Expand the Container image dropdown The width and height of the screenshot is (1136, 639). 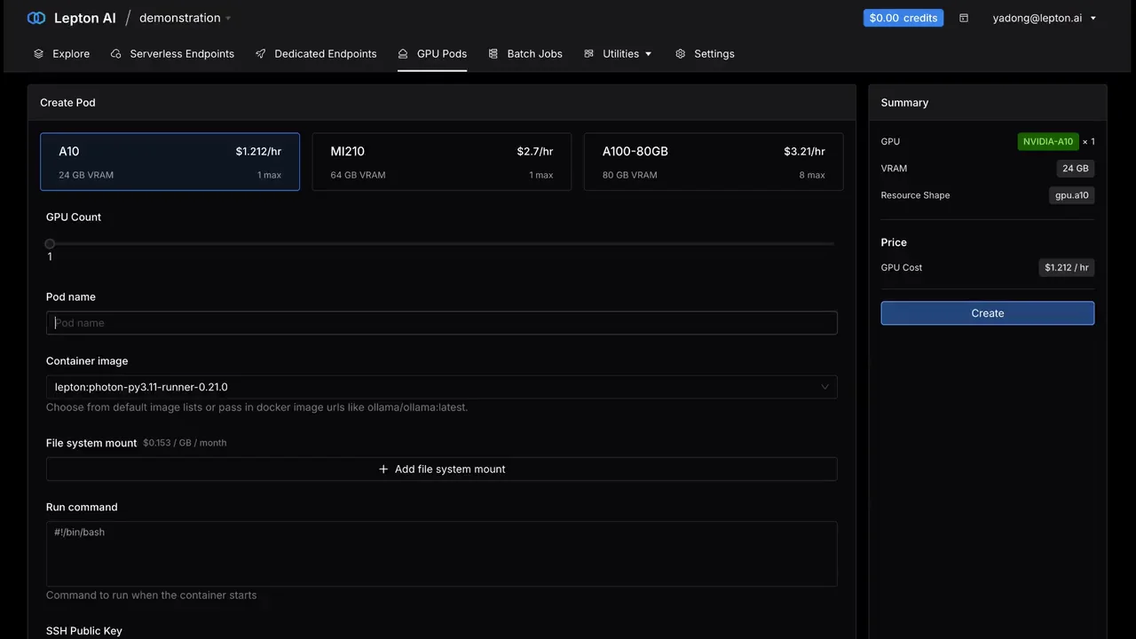pos(441,387)
